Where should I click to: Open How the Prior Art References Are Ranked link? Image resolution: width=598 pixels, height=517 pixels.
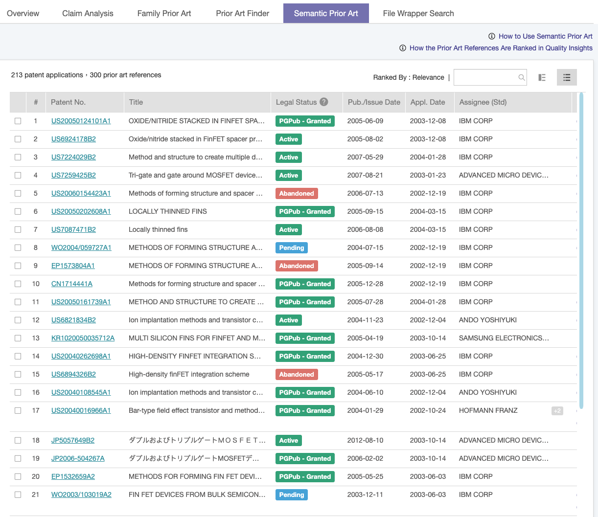point(501,48)
